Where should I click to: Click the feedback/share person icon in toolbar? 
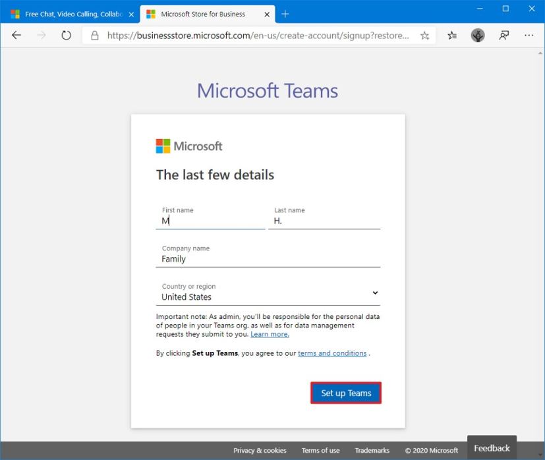point(503,36)
